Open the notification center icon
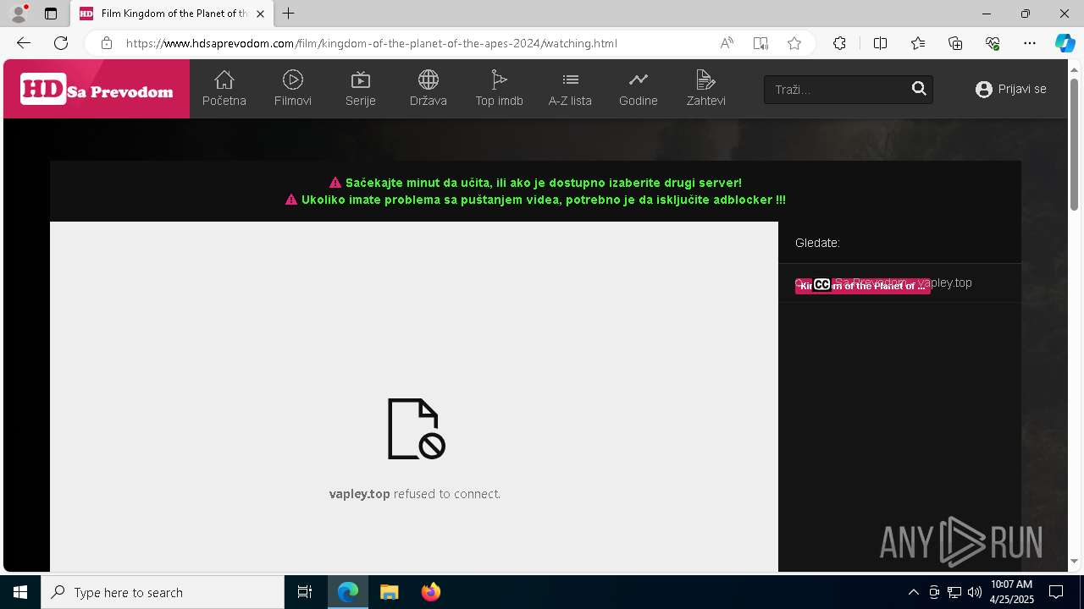1084x609 pixels. (x=1056, y=592)
